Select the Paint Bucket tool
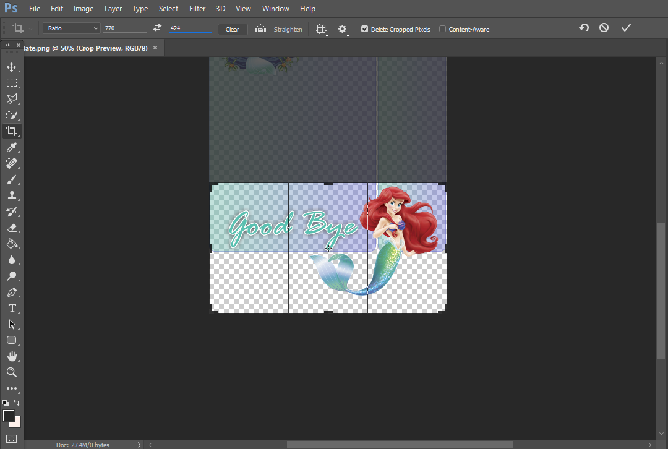The image size is (668, 449). [12, 244]
